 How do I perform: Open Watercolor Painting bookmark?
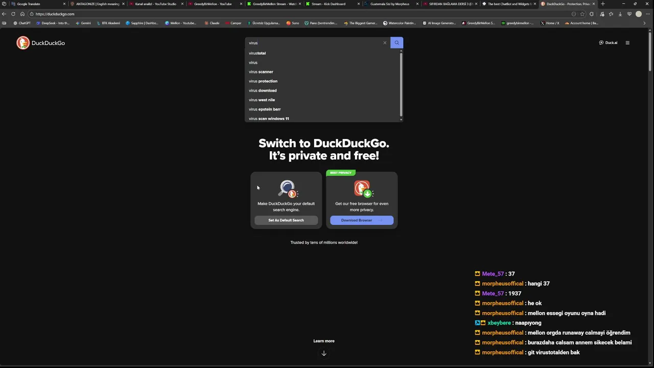(x=400, y=23)
